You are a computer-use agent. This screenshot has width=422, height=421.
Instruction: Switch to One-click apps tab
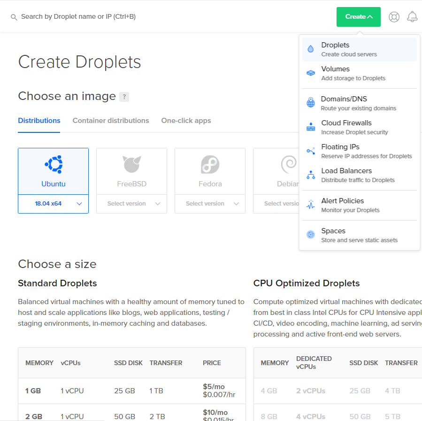pos(186,121)
